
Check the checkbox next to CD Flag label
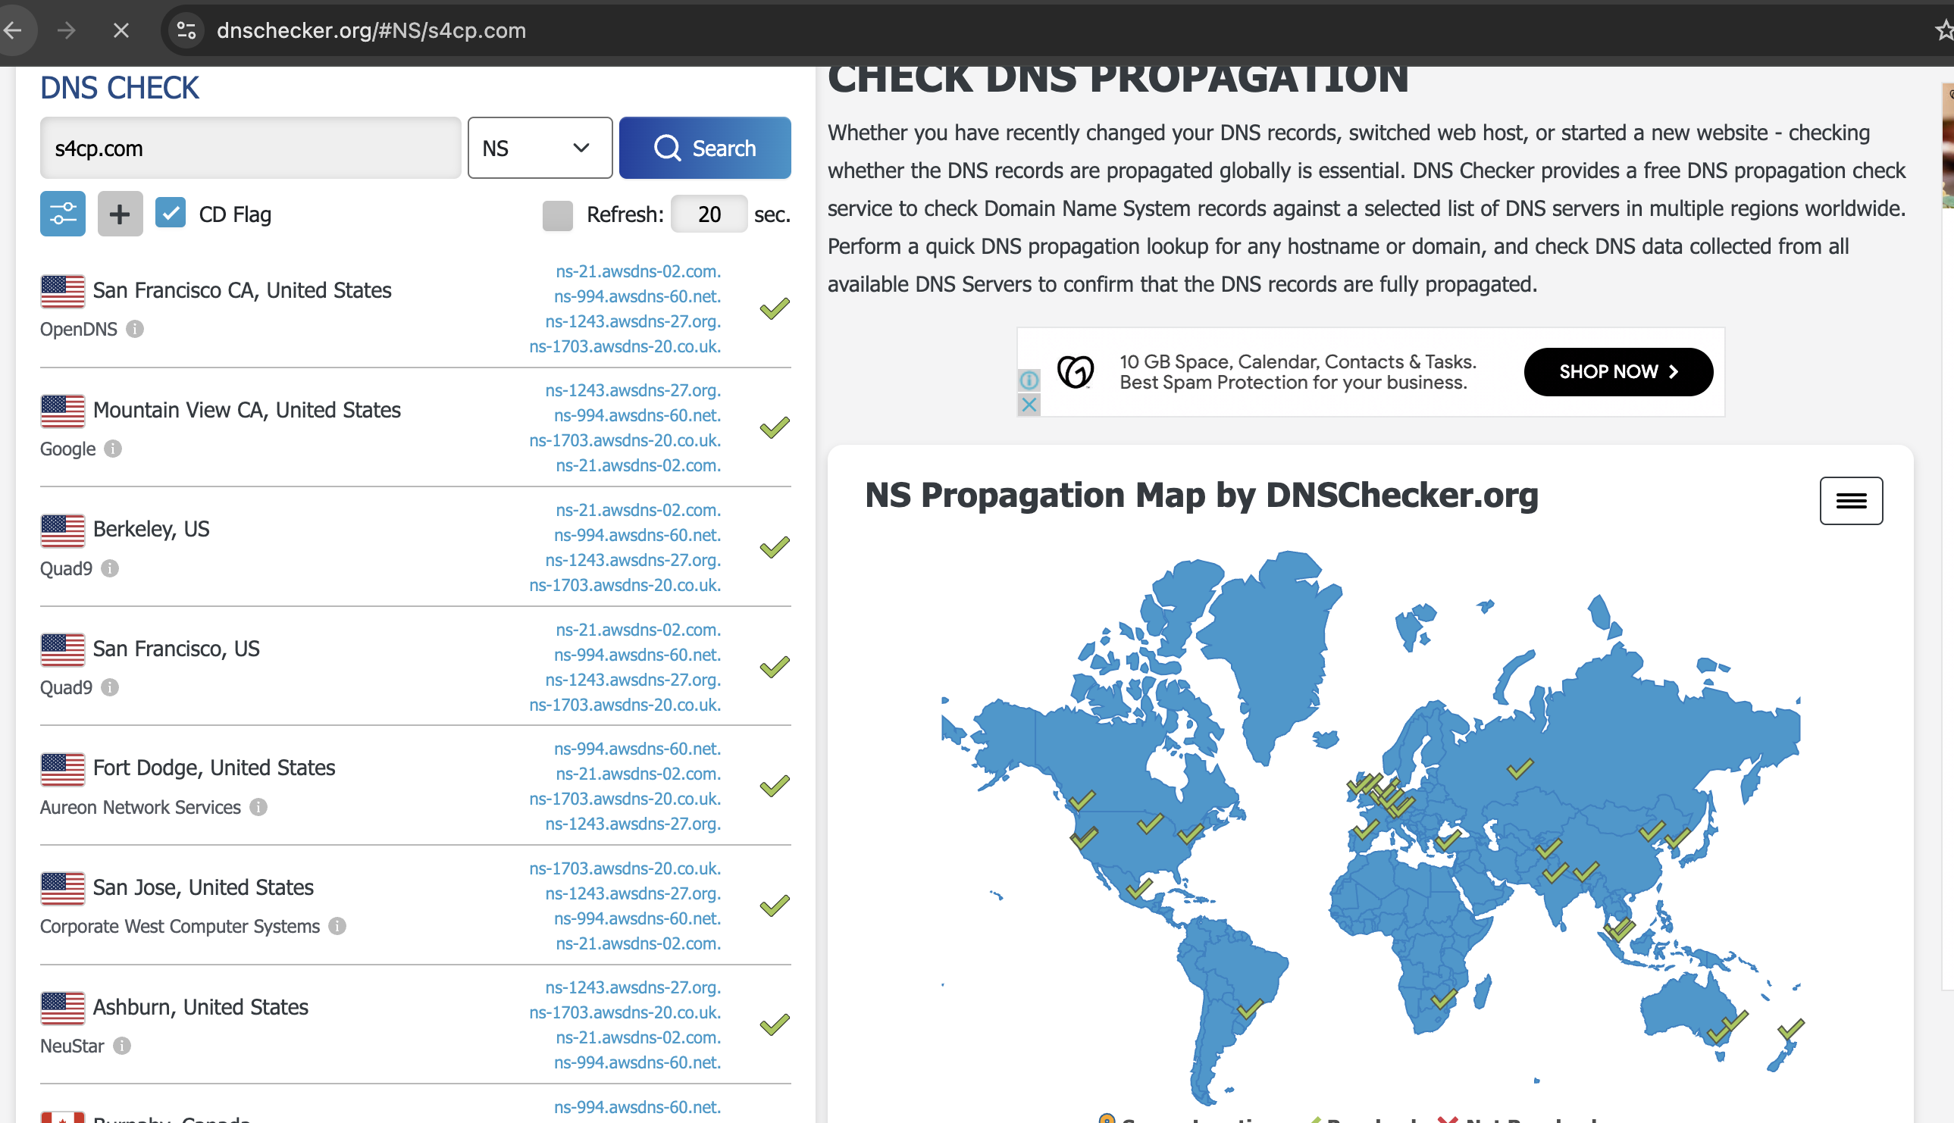tap(171, 214)
